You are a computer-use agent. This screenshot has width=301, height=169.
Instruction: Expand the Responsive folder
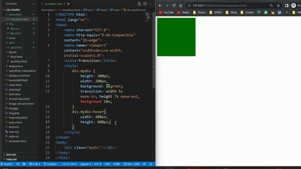point(16,66)
